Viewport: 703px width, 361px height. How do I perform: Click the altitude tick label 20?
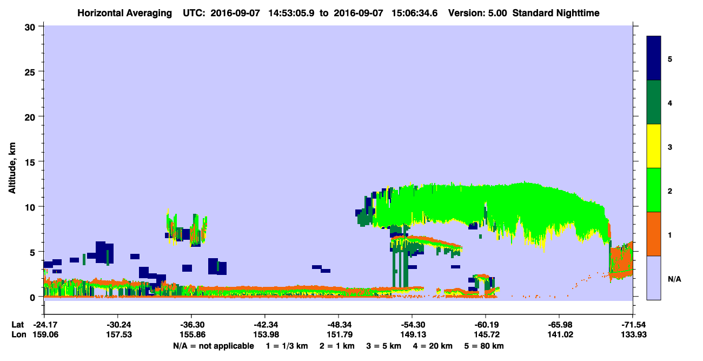pos(31,117)
